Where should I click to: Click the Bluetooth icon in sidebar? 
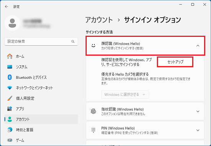click(x=10, y=77)
